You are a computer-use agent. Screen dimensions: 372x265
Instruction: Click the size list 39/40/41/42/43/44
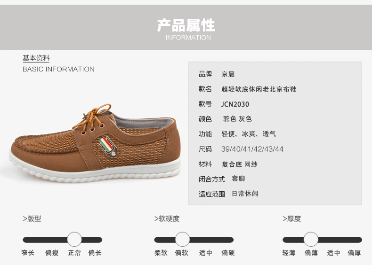[x=252, y=149]
